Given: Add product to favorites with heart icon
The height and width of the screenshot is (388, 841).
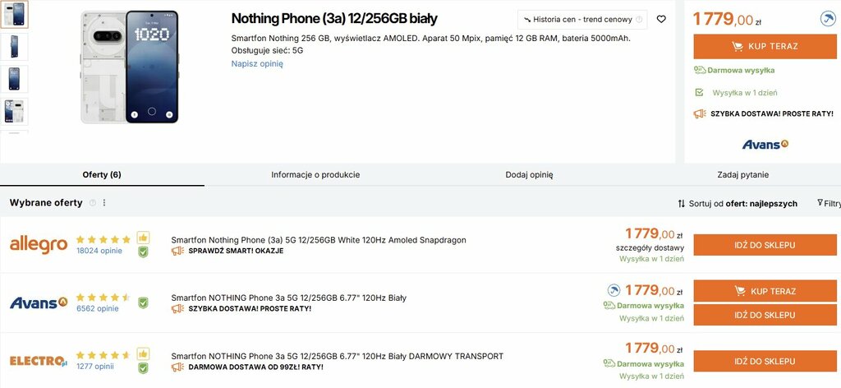Looking at the screenshot, I should tap(661, 20).
